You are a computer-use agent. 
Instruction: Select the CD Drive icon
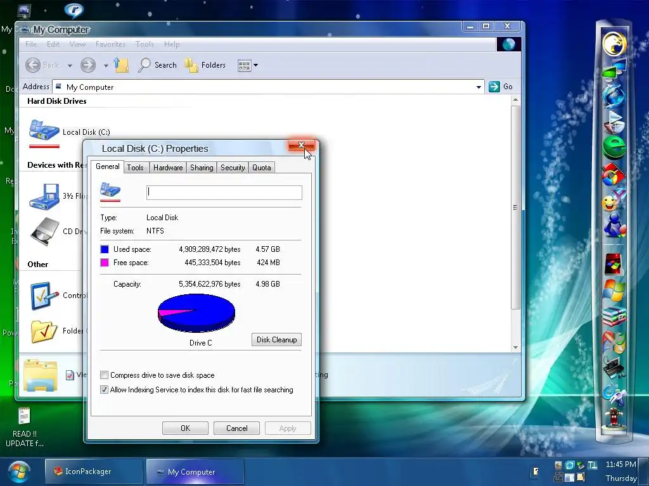44,232
